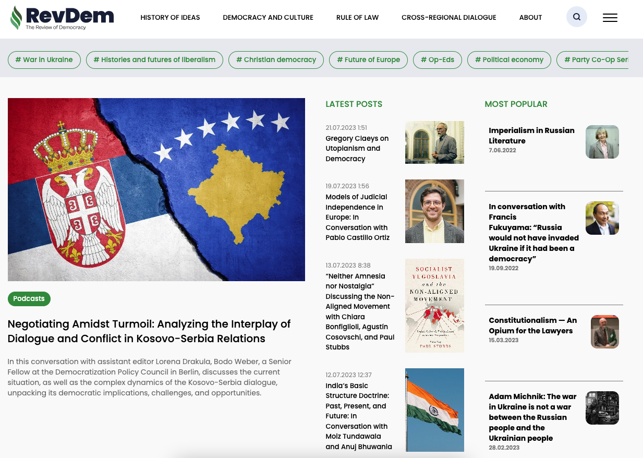Click the Indian flag article thumbnail

click(434, 409)
